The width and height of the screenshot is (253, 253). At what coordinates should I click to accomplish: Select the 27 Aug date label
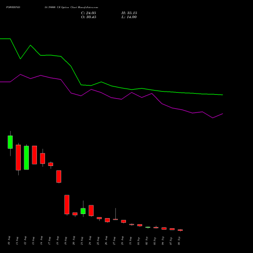click(x=114, y=240)
